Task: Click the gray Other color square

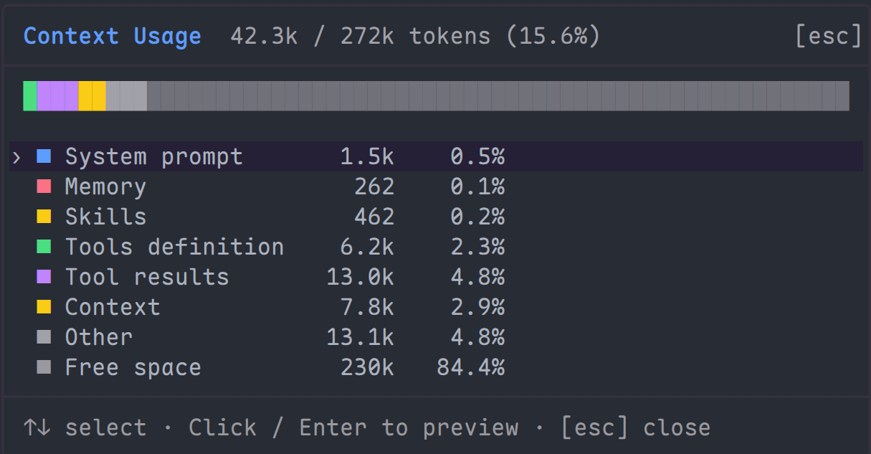Action: pyautogui.click(x=44, y=337)
